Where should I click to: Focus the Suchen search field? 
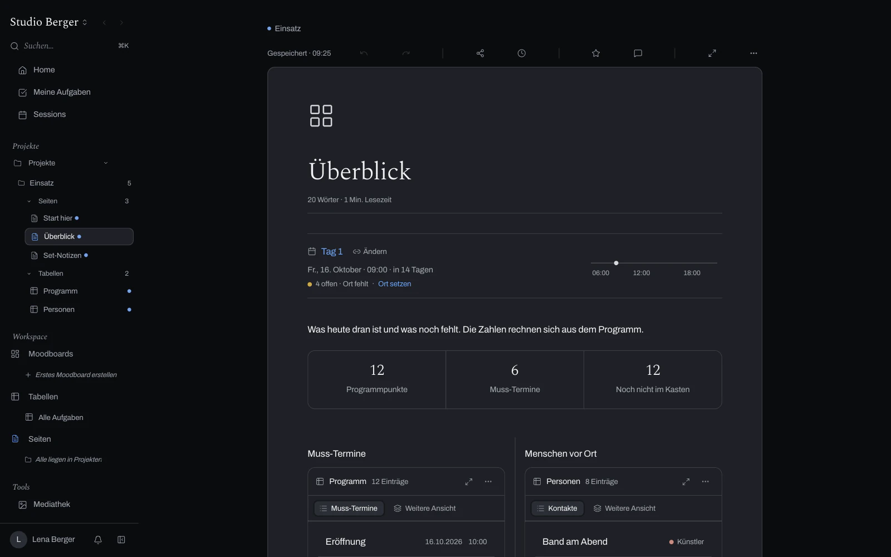tap(70, 46)
